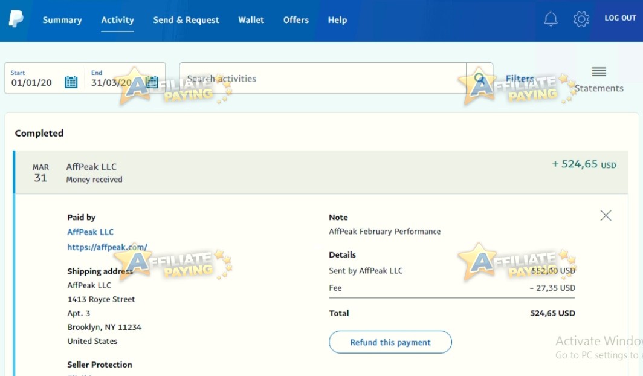
Task: Open the Send & Request tab
Action: tap(186, 20)
